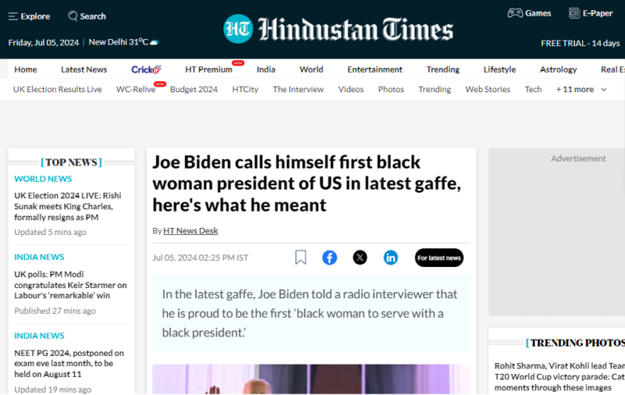Screen dimensions: 625x395
Task: Open the Crickit menu tab
Action: pos(146,69)
